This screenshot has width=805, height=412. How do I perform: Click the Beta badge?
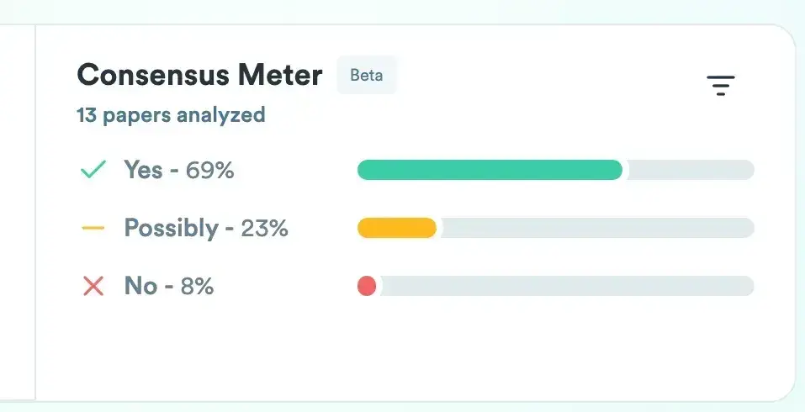click(366, 75)
